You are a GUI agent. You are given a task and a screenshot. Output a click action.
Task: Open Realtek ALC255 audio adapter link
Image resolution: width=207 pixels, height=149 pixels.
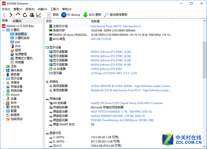click(x=131, y=90)
